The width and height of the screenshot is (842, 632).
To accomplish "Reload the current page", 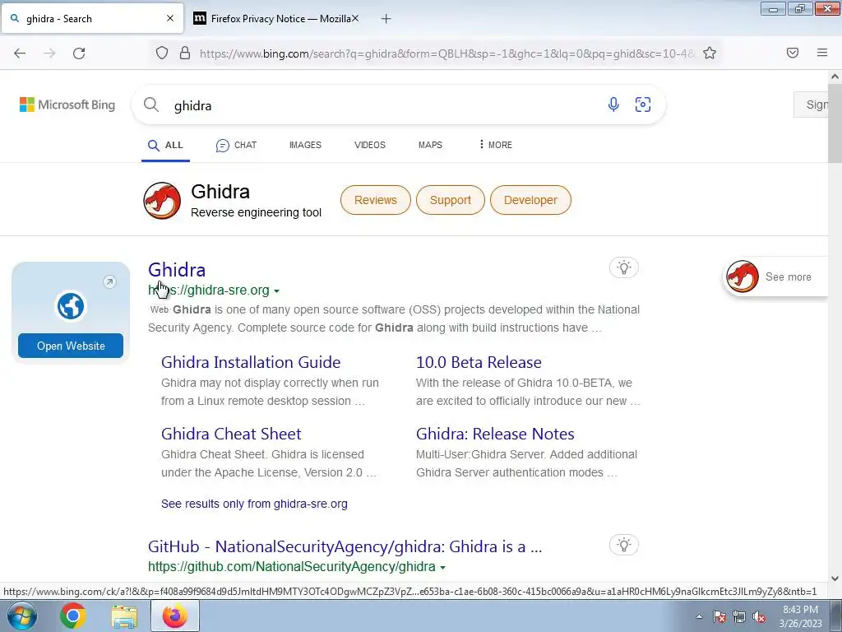I will [x=79, y=53].
